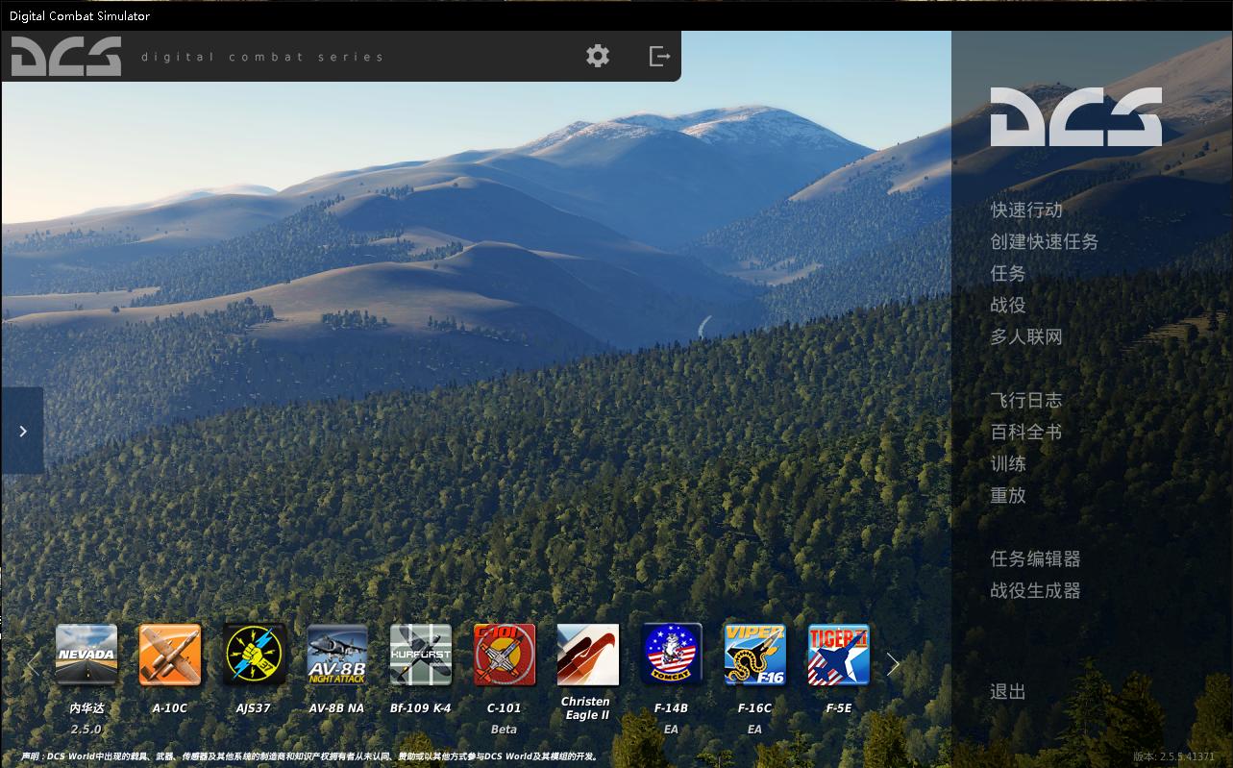Choose the F-16C Viper module icon

coord(754,655)
